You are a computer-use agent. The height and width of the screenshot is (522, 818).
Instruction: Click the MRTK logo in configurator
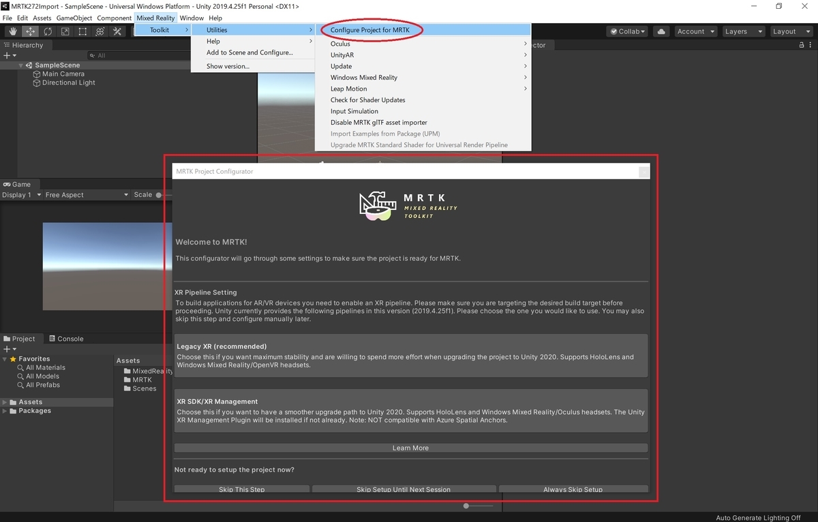(x=408, y=206)
